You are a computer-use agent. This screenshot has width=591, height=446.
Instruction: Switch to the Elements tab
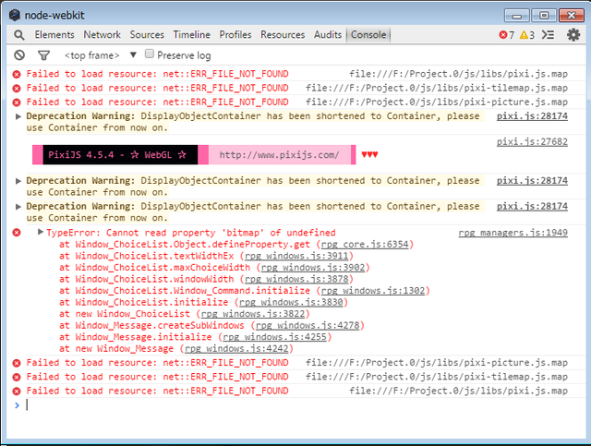point(54,35)
